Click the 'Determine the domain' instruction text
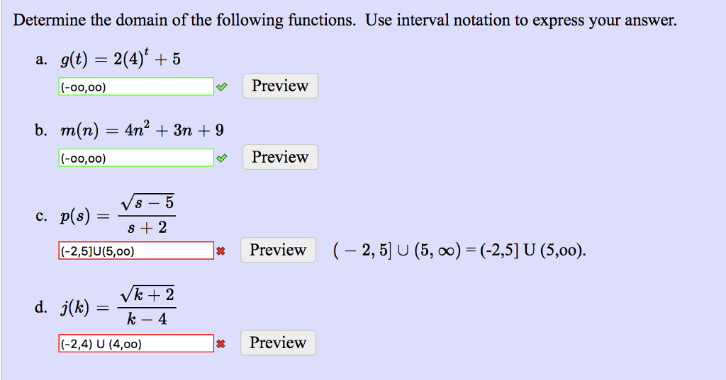The height and width of the screenshot is (380, 726). (345, 21)
